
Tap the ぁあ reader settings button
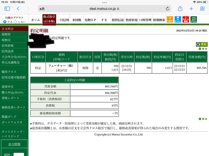[42, 9]
